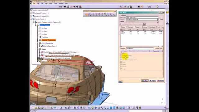Select the Use Standard Data radio button
Image resolution: width=199 pixels, height=112 pixels.
pyautogui.click(x=120, y=24)
